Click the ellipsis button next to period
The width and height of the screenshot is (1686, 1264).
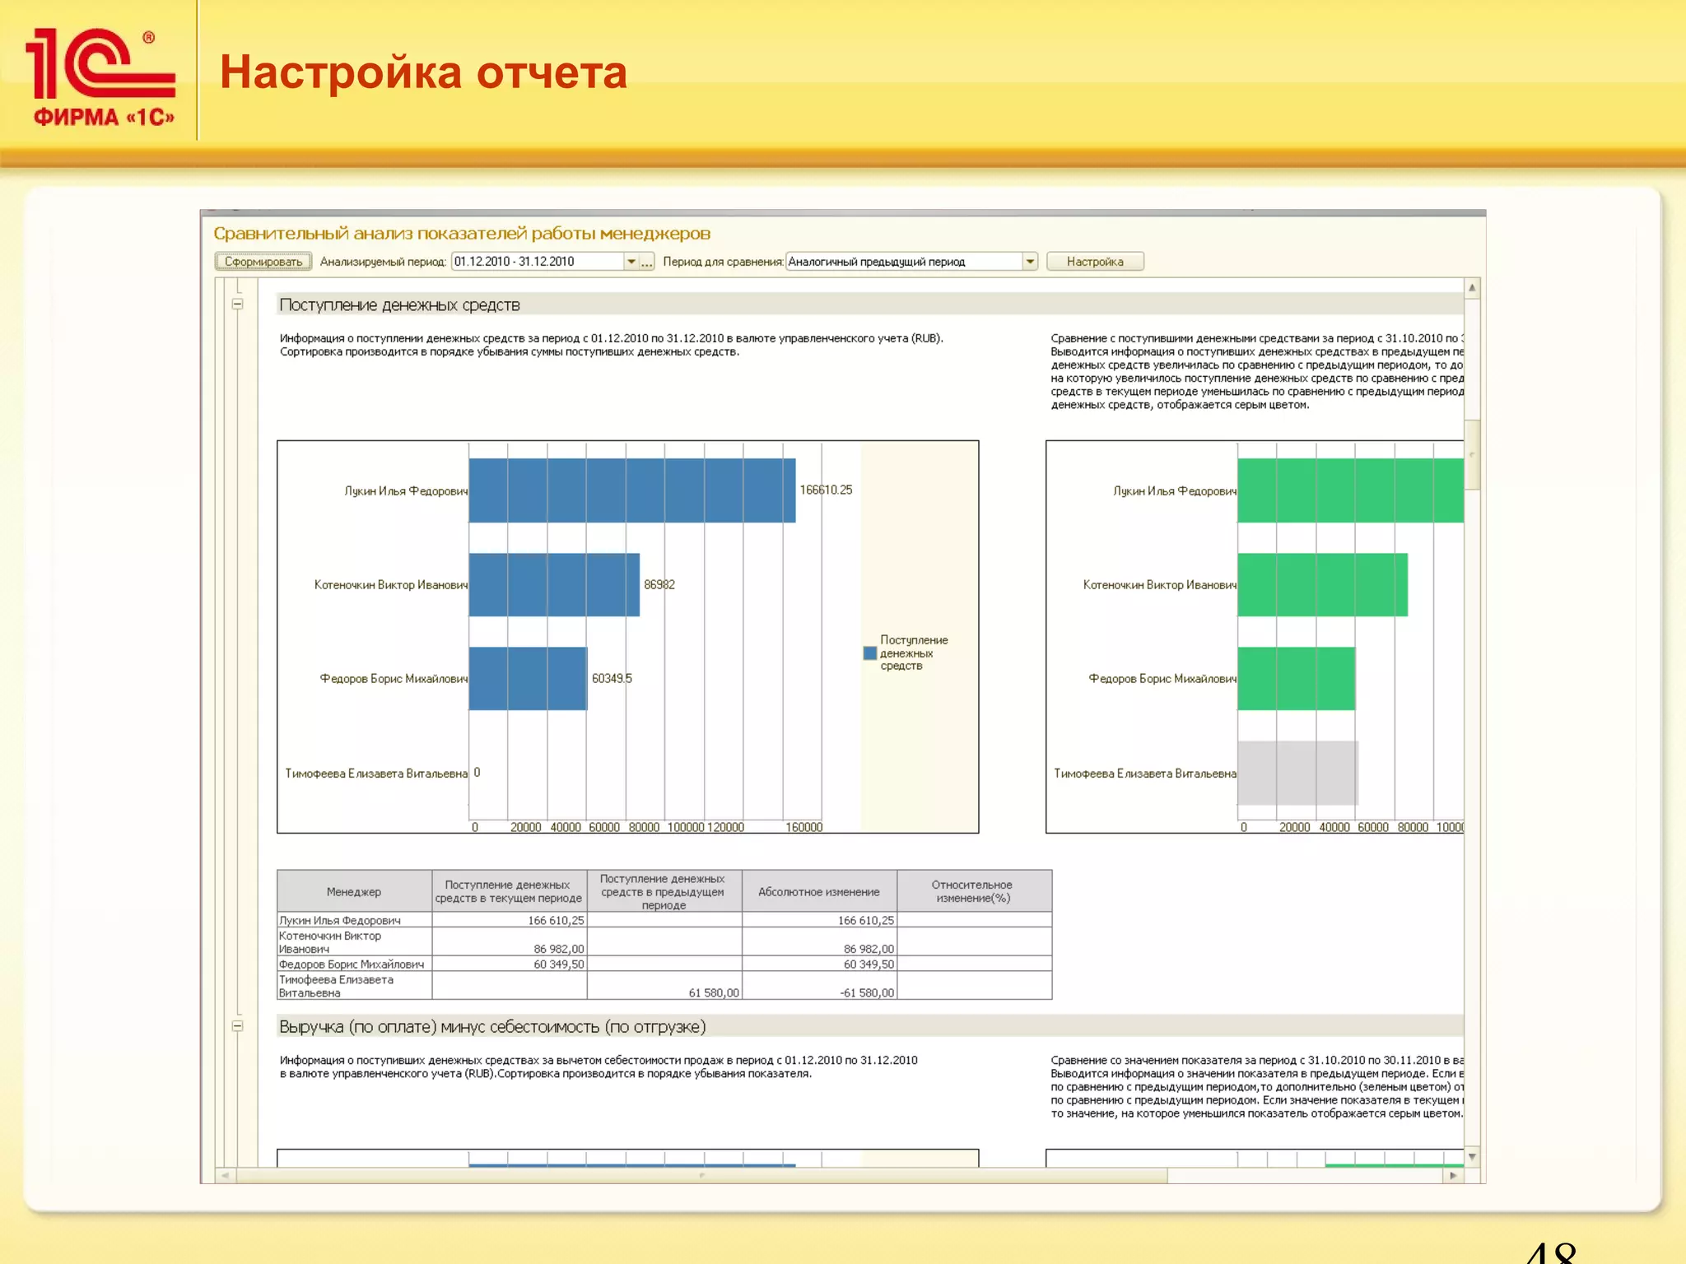click(x=647, y=262)
